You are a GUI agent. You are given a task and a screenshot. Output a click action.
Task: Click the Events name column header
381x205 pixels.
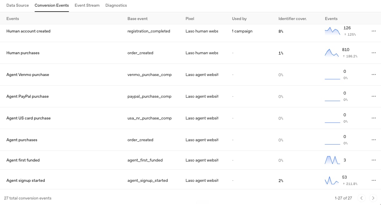pos(13,19)
